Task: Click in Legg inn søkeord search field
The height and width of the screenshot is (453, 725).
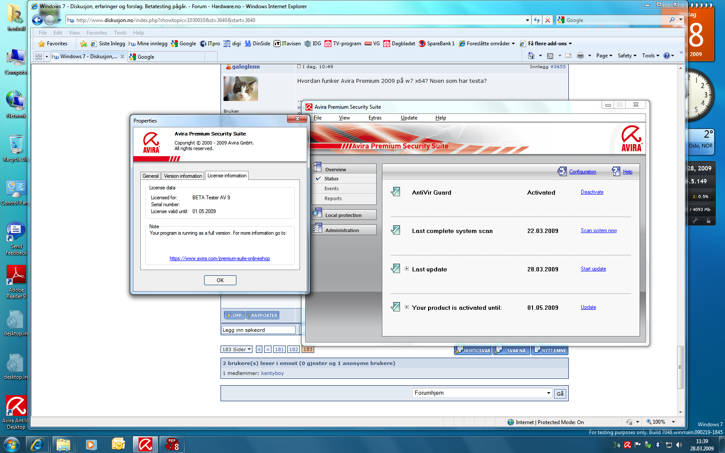Action: tap(258, 330)
